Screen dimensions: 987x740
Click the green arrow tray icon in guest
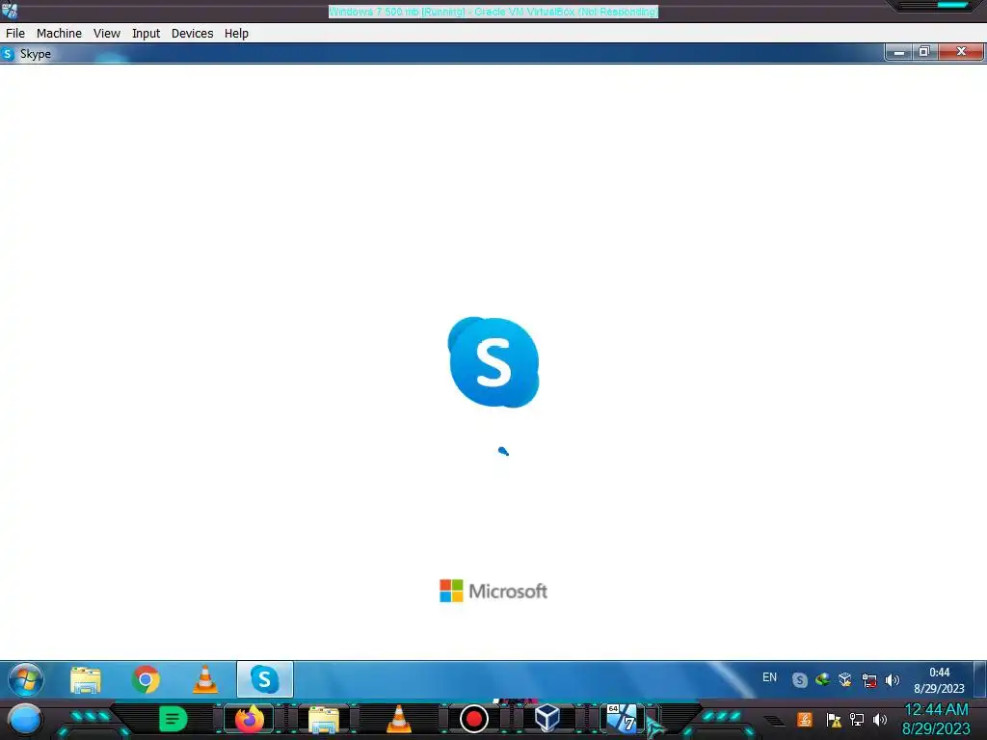click(822, 679)
